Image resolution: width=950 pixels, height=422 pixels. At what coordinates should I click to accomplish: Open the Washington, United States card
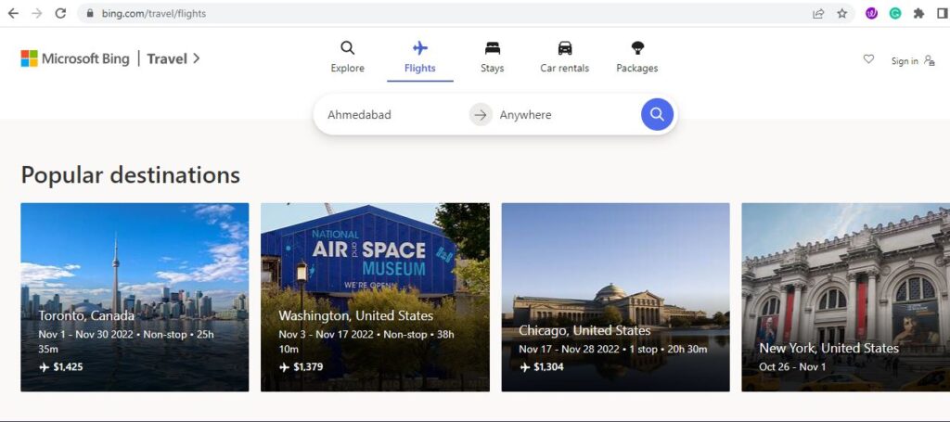click(x=375, y=297)
